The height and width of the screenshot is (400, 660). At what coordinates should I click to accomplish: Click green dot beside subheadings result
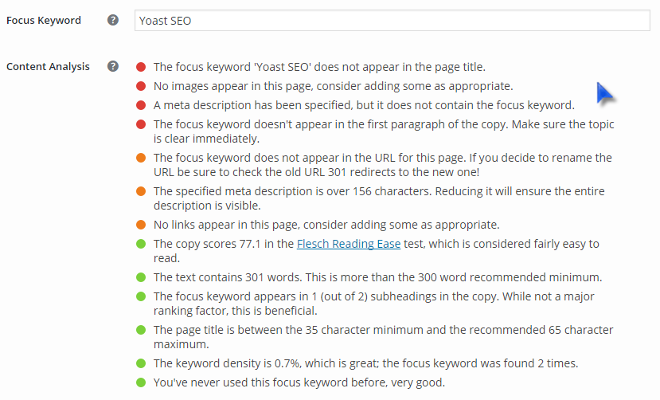pyautogui.click(x=141, y=297)
